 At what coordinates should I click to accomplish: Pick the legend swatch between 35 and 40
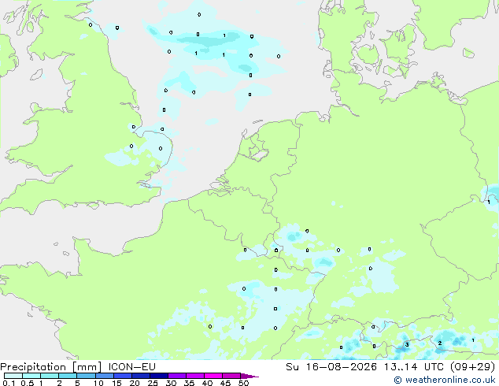point(195,376)
